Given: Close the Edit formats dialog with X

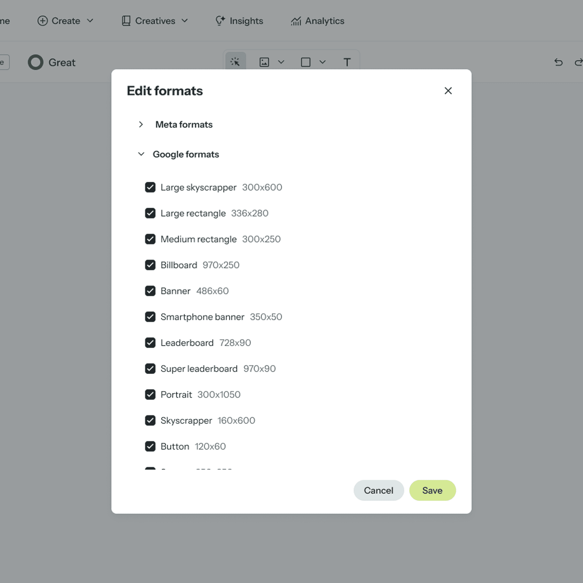Looking at the screenshot, I should [448, 91].
